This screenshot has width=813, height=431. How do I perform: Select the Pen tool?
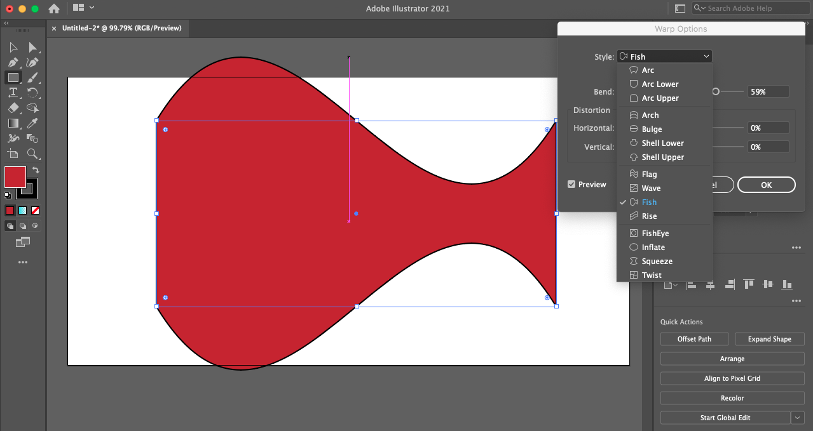click(13, 62)
